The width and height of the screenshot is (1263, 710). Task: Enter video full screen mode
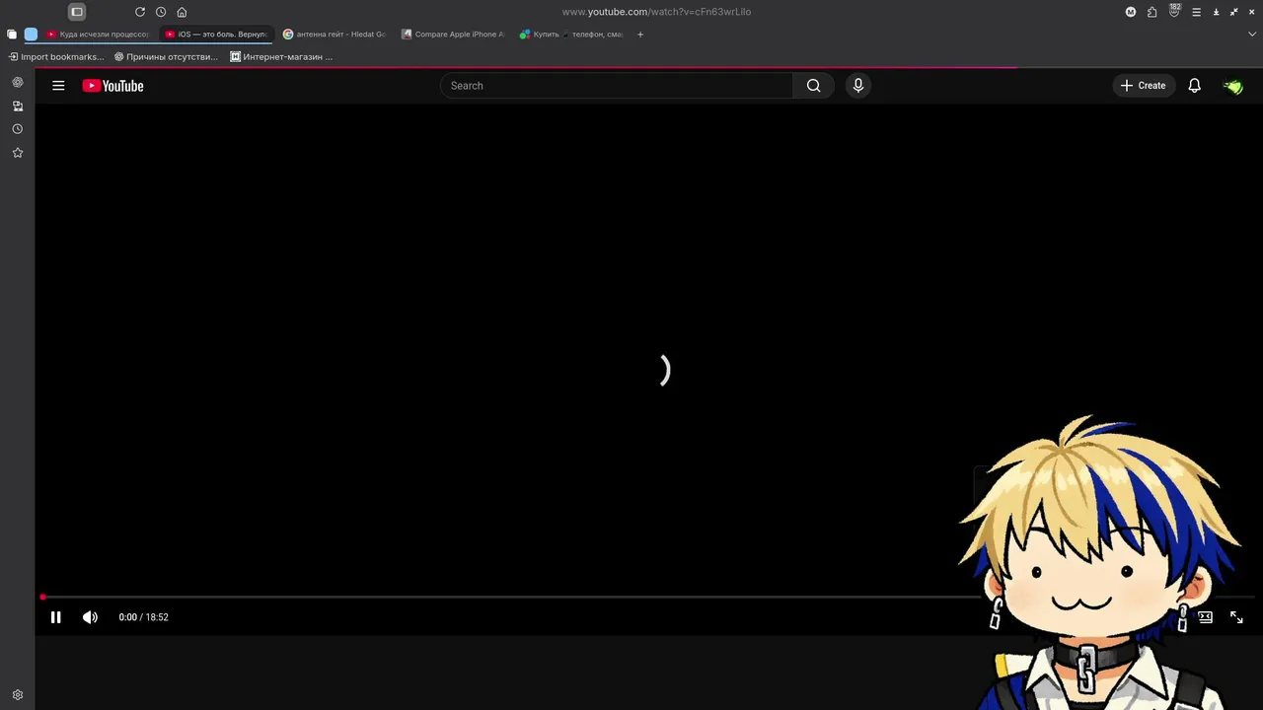pyautogui.click(x=1236, y=617)
